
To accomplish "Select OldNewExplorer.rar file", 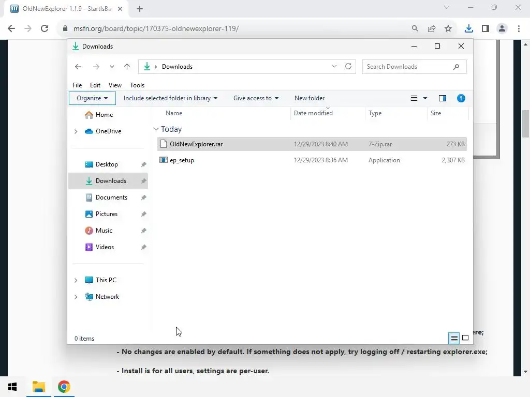I will click(312, 144).
